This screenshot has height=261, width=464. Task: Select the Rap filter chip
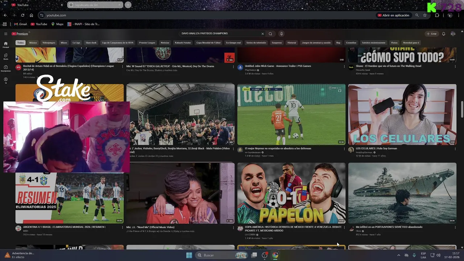338,43
